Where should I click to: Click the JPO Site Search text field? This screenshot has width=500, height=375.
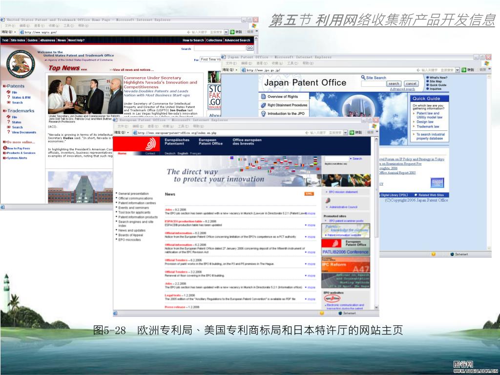[373, 83]
